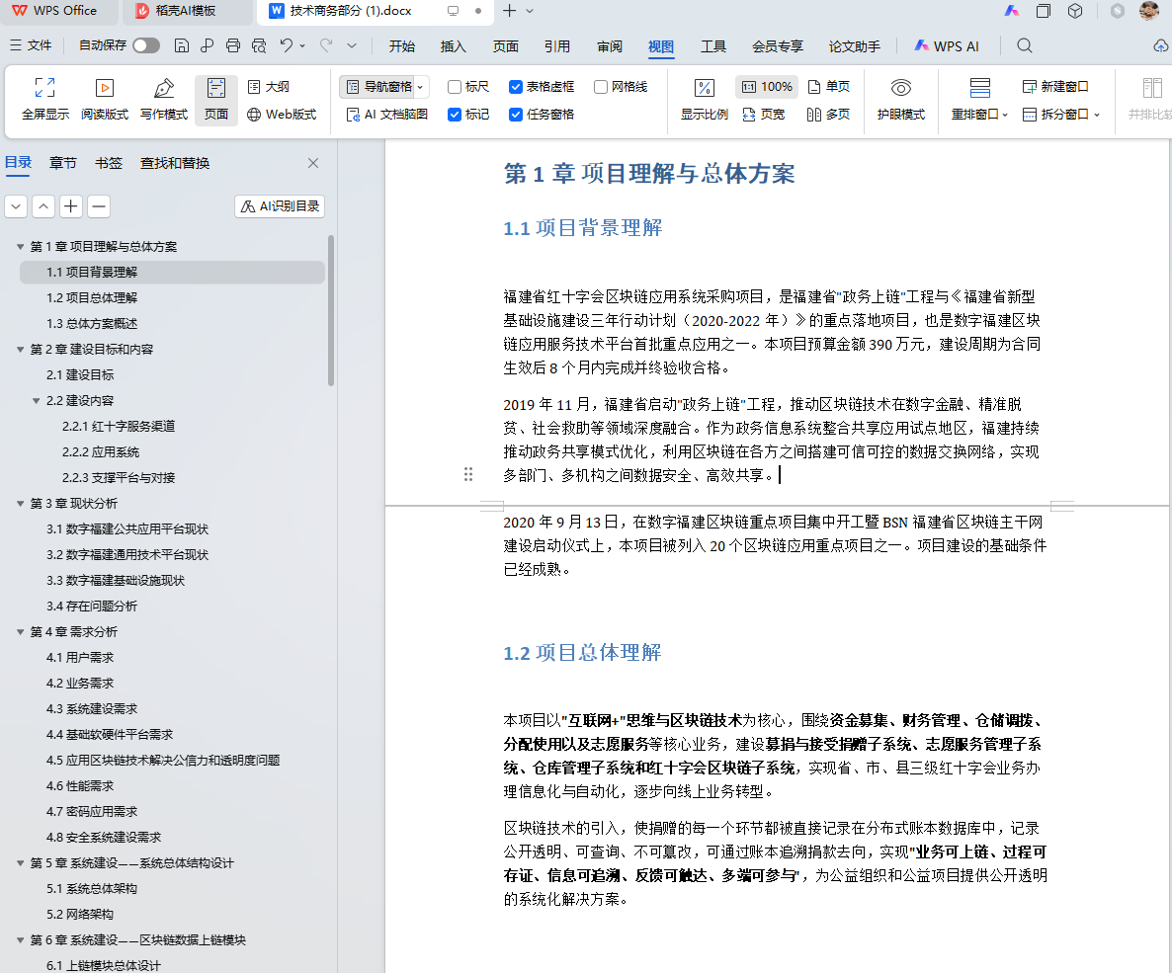This screenshot has height=973, width=1172.
Task: Click the paragraph drag handle icon
Action: pyautogui.click(x=467, y=474)
